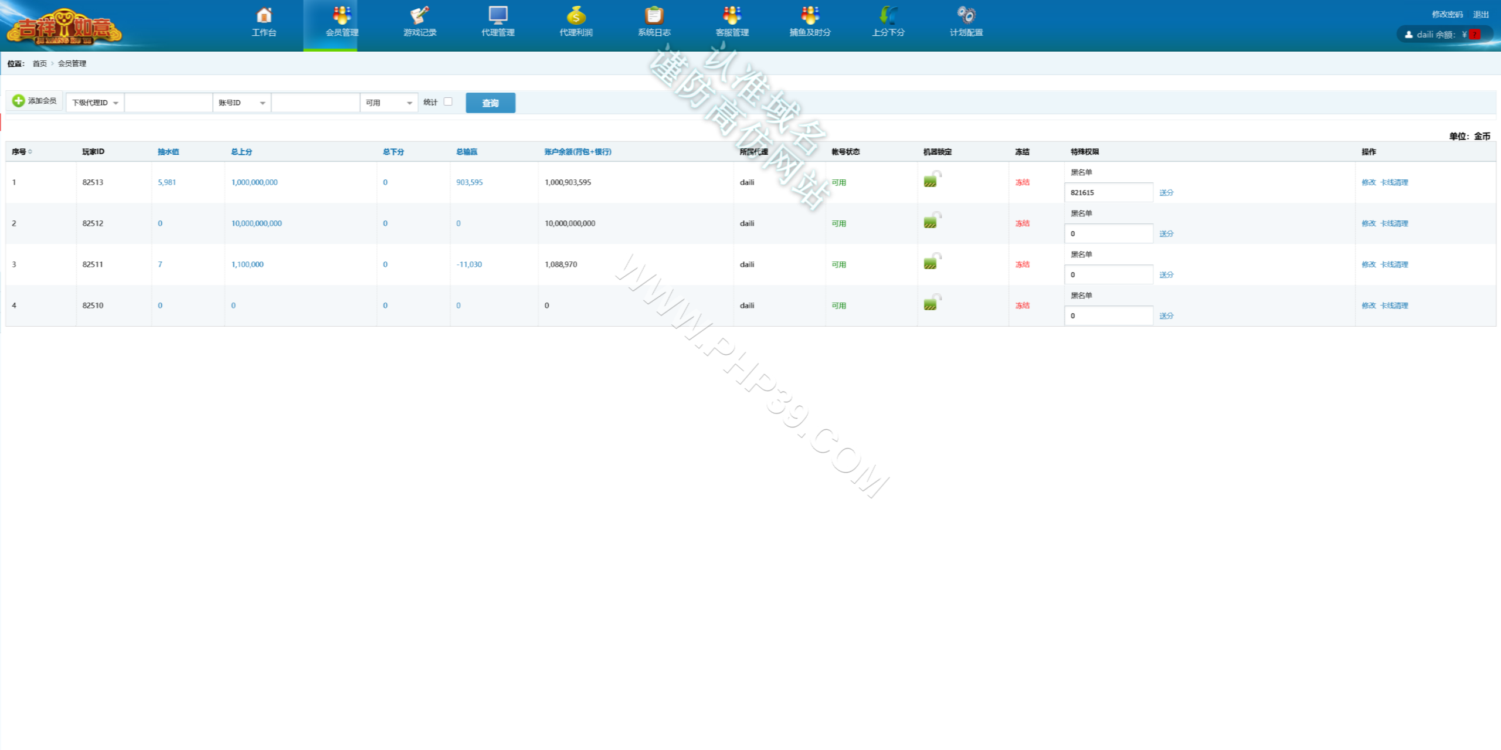Open the 工作台 home icon
The height and width of the screenshot is (750, 1501).
coord(264,15)
